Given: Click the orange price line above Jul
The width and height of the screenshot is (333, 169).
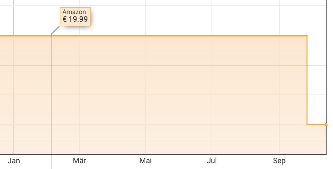Looking at the screenshot, I should coord(212,36).
